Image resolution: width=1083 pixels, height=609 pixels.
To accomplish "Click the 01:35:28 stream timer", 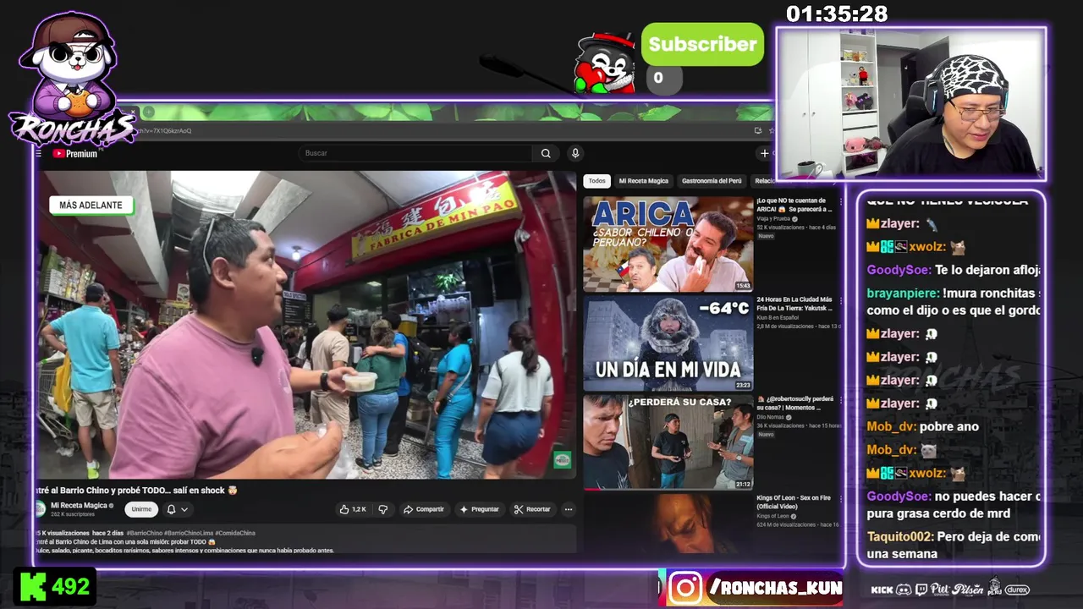I will click(x=836, y=14).
